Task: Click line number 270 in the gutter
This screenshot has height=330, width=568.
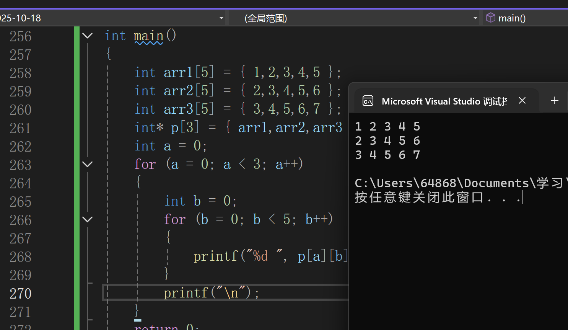Action: click(x=20, y=293)
